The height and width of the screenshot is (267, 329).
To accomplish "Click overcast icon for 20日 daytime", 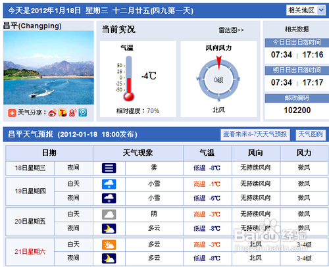I will (x=109, y=214).
